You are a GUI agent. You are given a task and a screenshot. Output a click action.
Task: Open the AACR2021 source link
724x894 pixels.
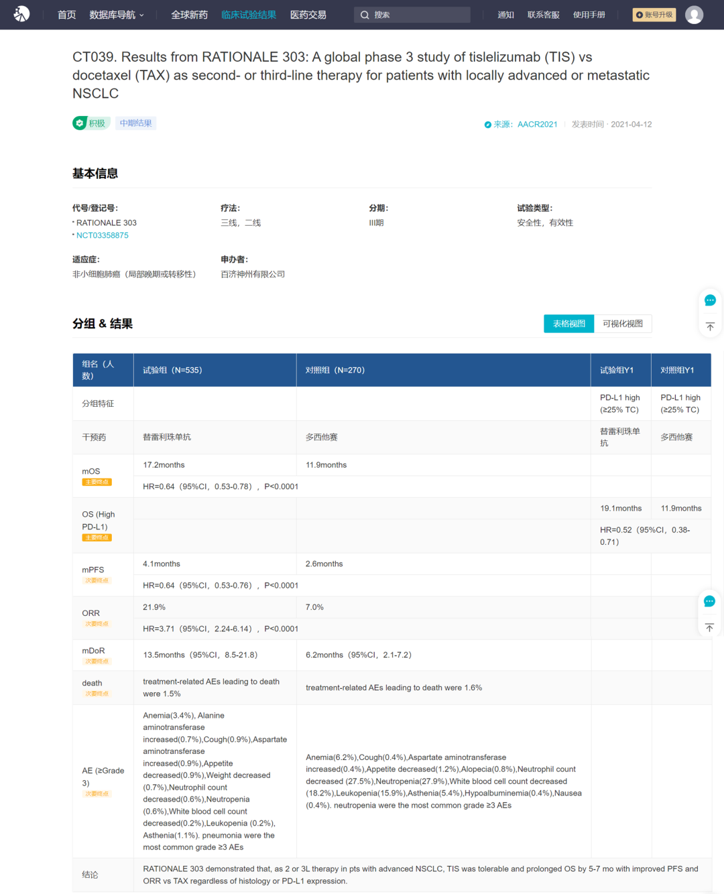coord(538,125)
